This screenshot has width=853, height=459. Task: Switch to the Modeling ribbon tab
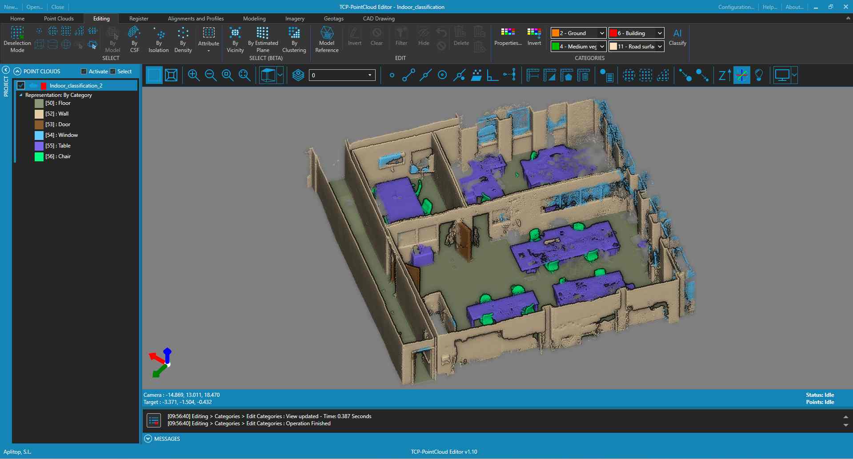click(x=254, y=19)
